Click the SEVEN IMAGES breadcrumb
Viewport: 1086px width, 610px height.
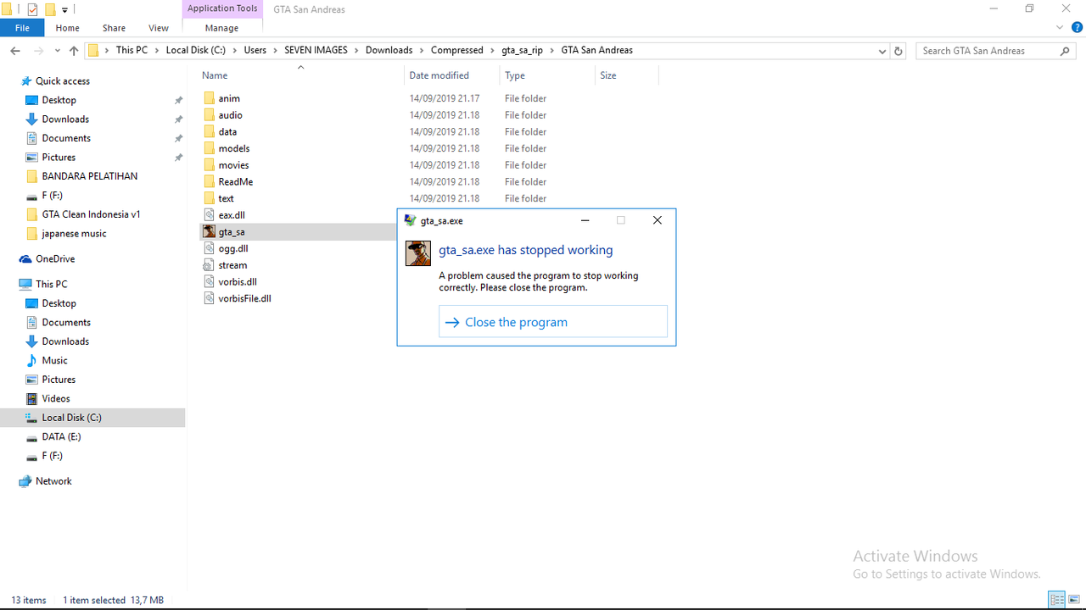pos(316,51)
